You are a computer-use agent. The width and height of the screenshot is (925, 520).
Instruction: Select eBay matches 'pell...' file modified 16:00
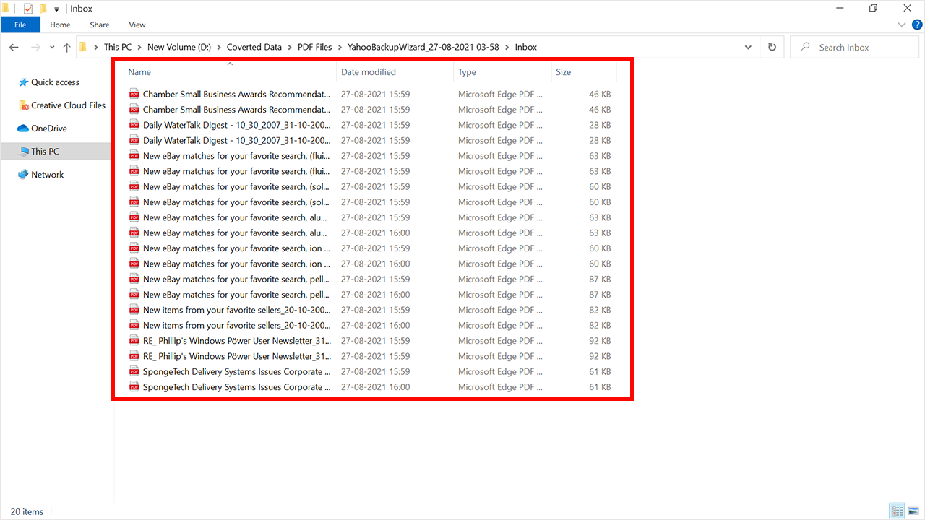[x=371, y=295]
